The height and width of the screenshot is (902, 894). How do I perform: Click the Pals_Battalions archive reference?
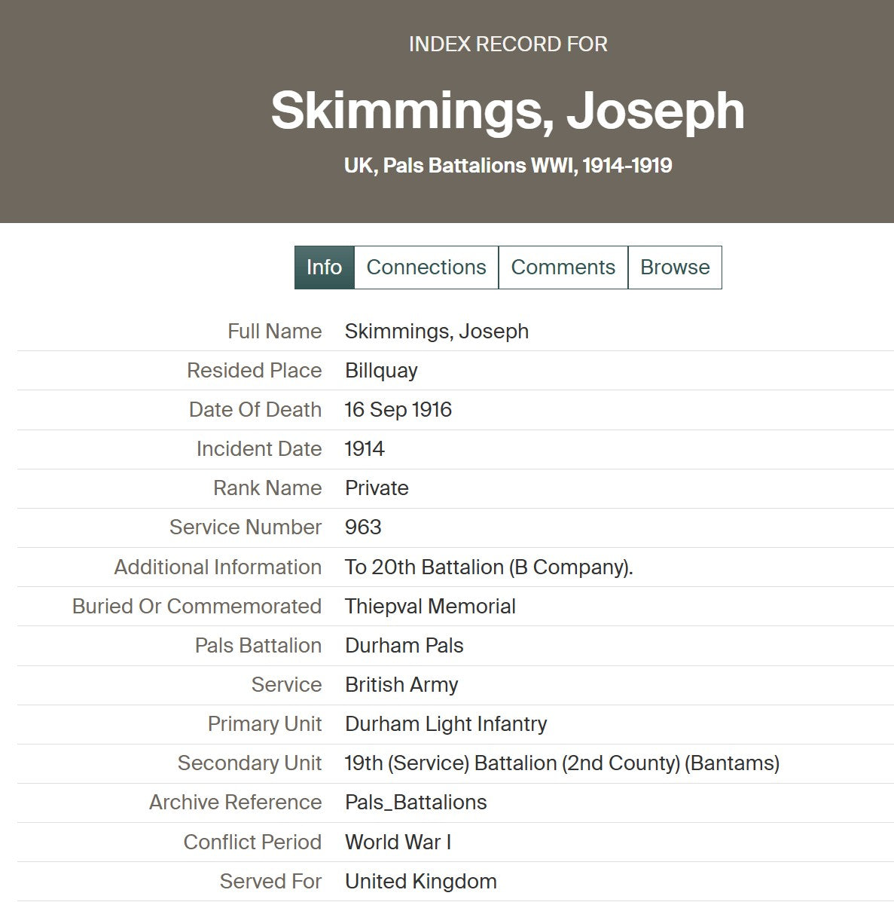[416, 803]
